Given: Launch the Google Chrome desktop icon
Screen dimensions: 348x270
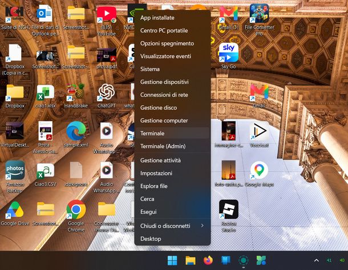Looking at the screenshot, I should click(x=76, y=209).
